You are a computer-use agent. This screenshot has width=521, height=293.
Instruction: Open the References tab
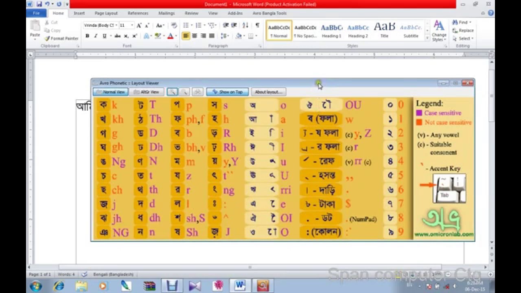click(138, 13)
